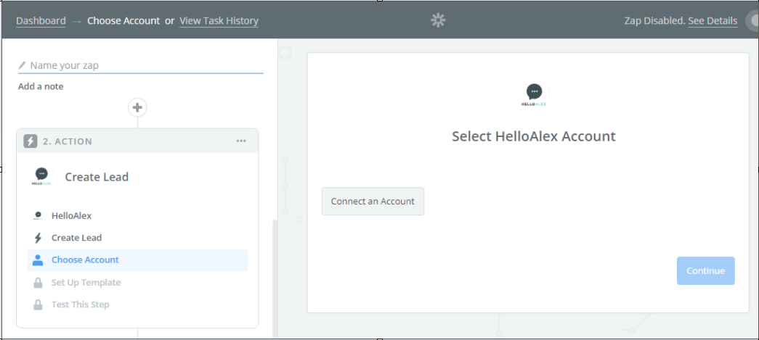The image size is (759, 340).
Task: Click the HelloAlex logo in account panel
Action: click(x=534, y=95)
